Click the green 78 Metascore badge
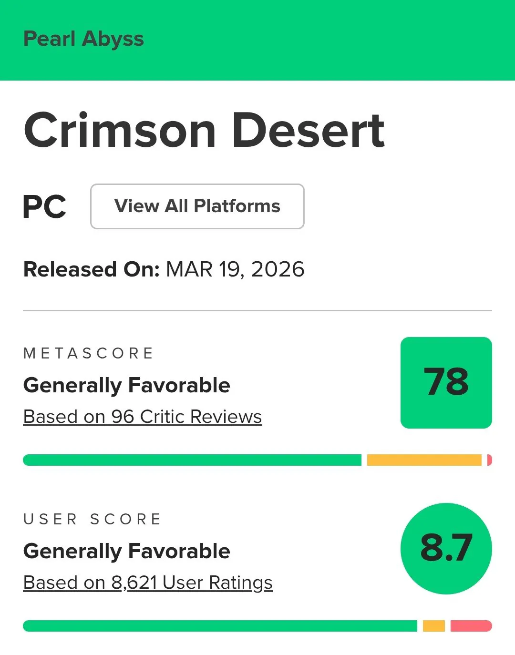 pos(446,382)
